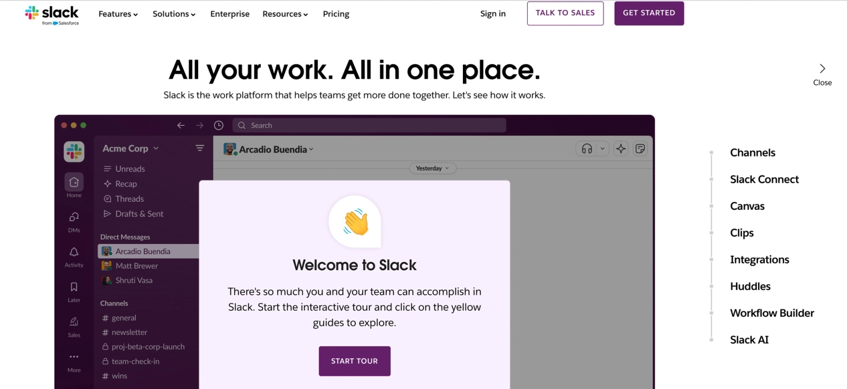The image size is (847, 389).
Task: Click the filter icon beside Acme Corp
Action: 199,148
